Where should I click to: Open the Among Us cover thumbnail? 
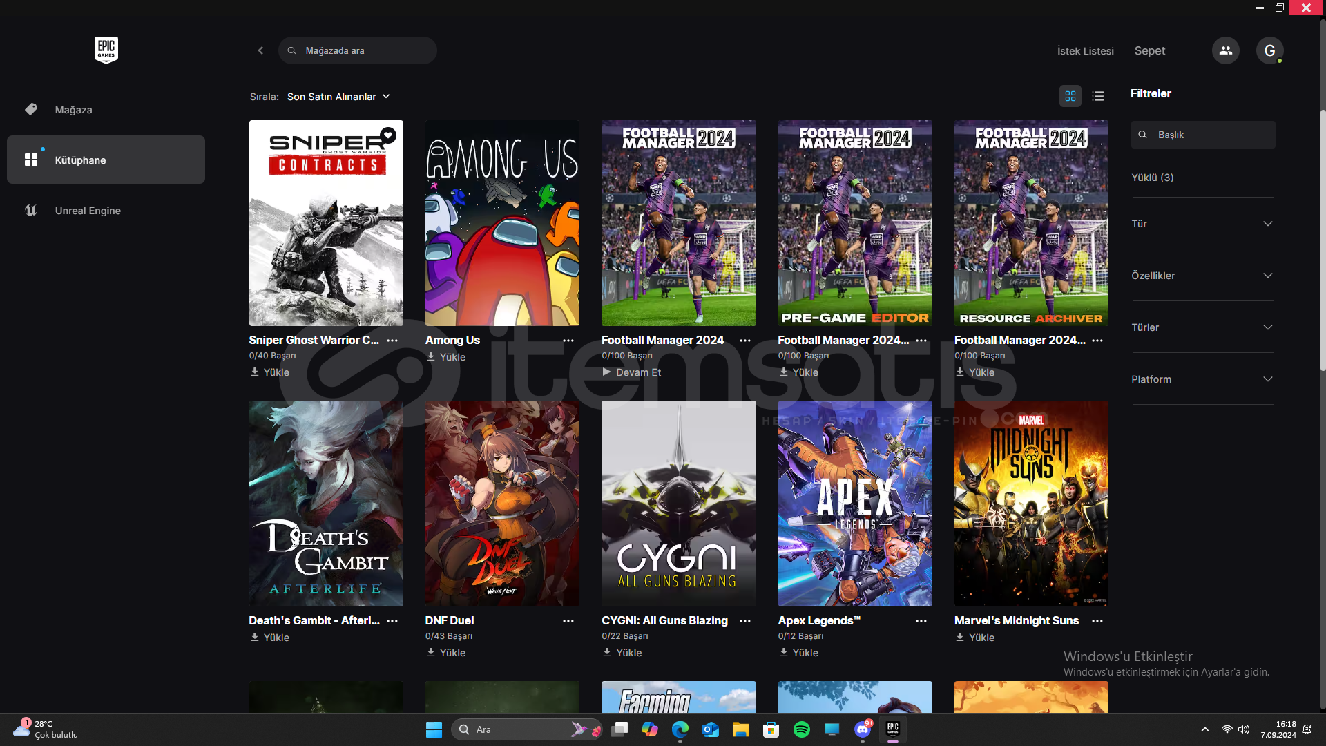point(502,223)
